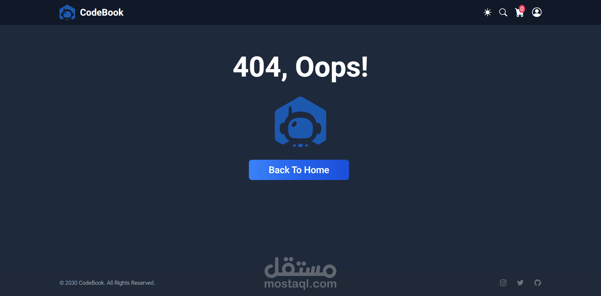The image size is (601, 296).
Task: Open the user profile account icon
Action: coord(537,12)
